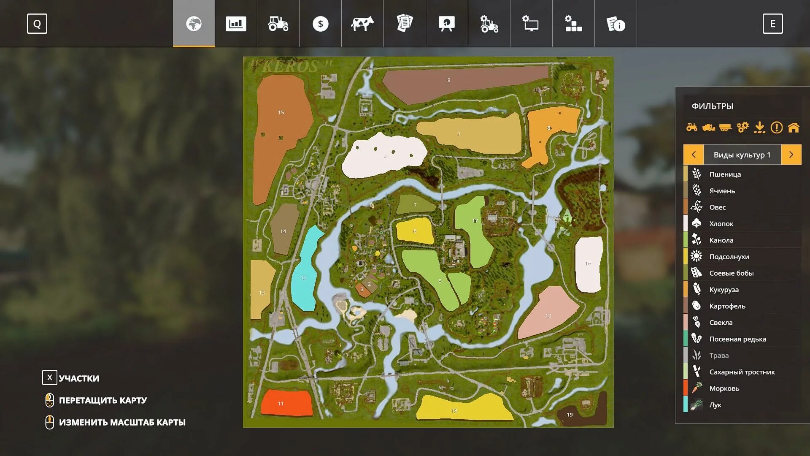The image size is (810, 456).
Task: Toggle the combine harvester map filter
Action: tap(709, 127)
